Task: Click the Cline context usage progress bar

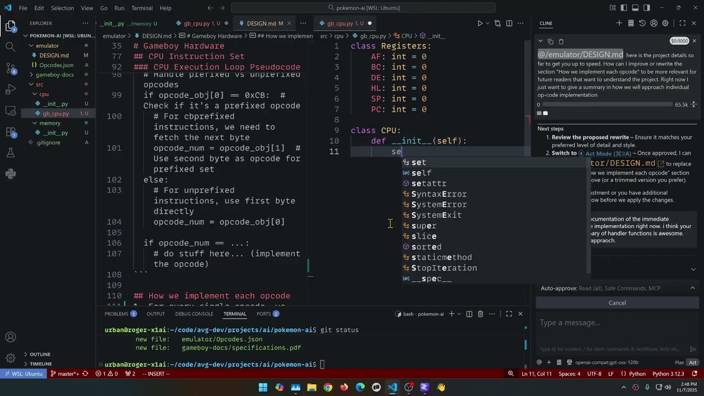Action: point(608,105)
